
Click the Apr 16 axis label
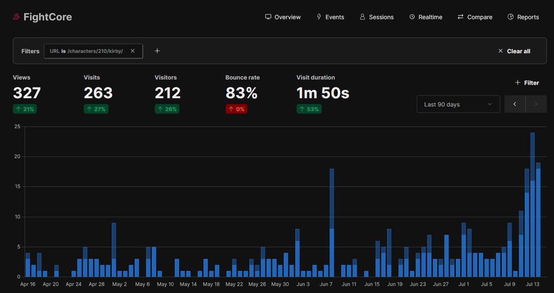tap(28, 284)
